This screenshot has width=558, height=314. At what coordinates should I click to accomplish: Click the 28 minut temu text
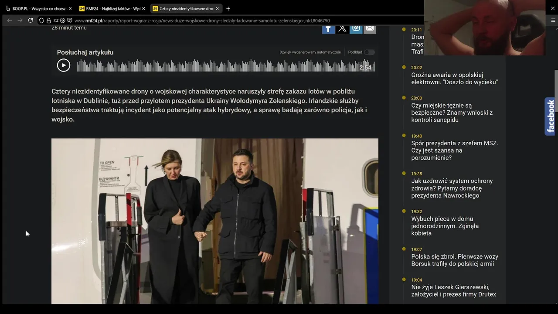click(69, 28)
